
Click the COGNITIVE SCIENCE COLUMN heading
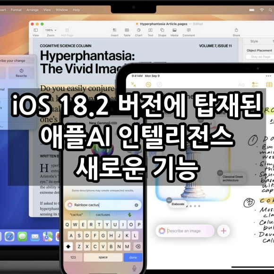[66, 46]
